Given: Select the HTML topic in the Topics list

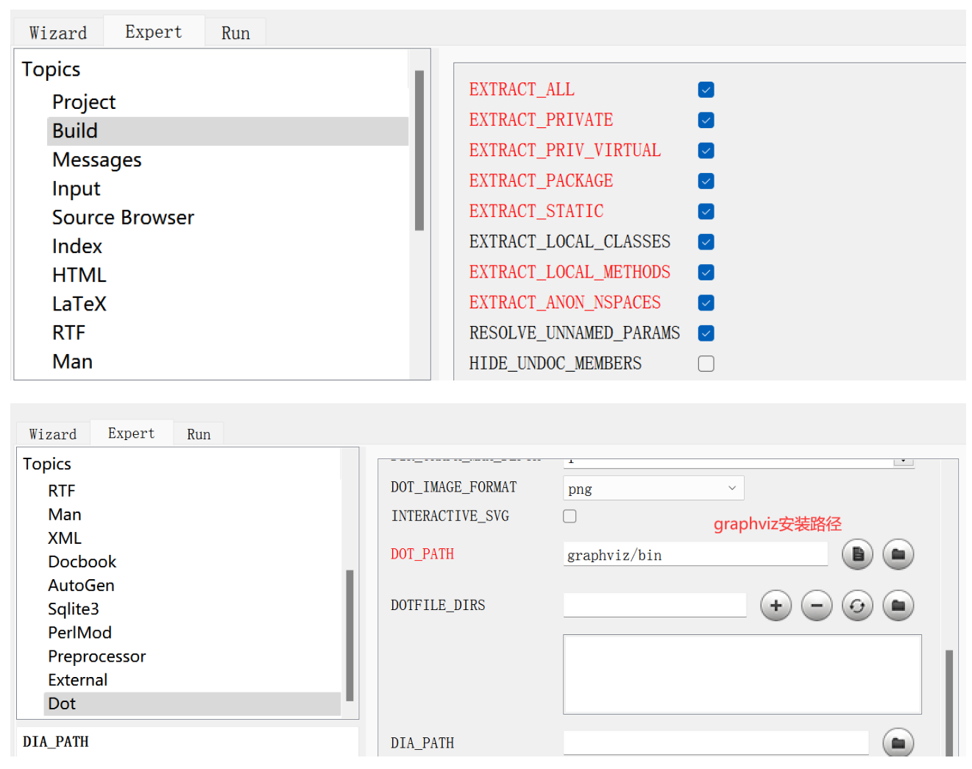Looking at the screenshot, I should pos(79,274).
